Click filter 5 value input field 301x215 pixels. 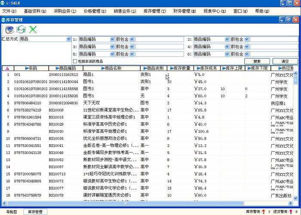tap(160, 54)
